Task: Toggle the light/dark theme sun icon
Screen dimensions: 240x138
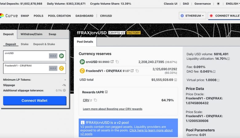Action: pos(218,4)
